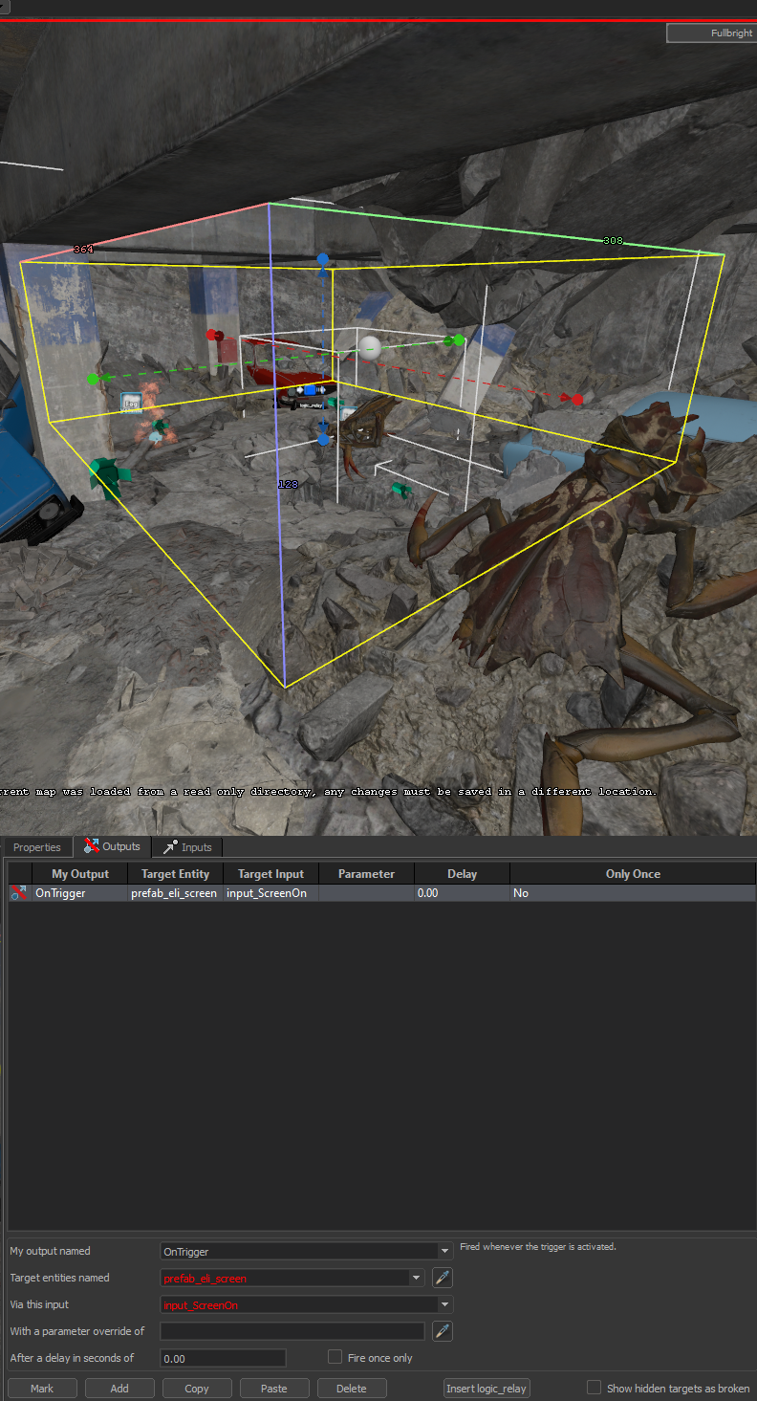Click the eyedropper next to parameter override
This screenshot has width=757, height=1401.
pos(442,1331)
